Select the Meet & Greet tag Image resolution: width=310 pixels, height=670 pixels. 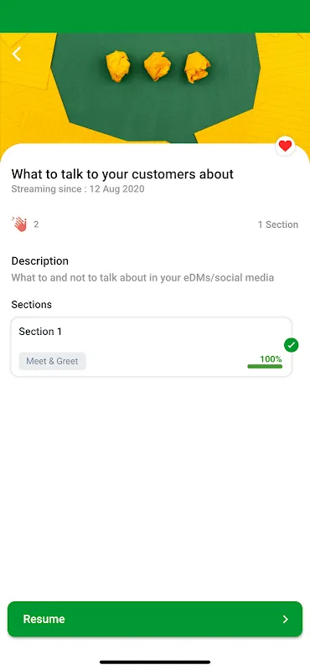pos(52,361)
